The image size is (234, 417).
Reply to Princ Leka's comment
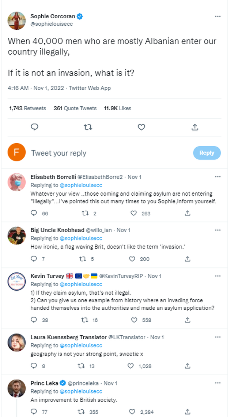[34, 412]
